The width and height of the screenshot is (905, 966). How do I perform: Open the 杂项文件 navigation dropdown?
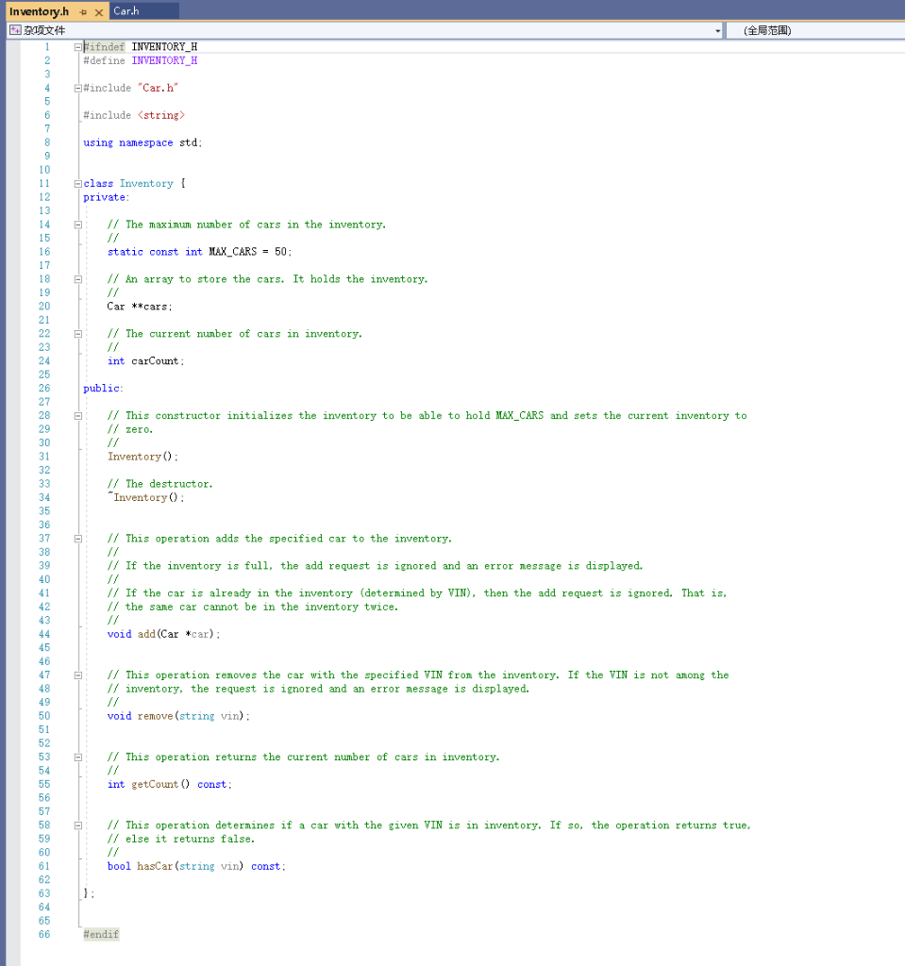(715, 29)
